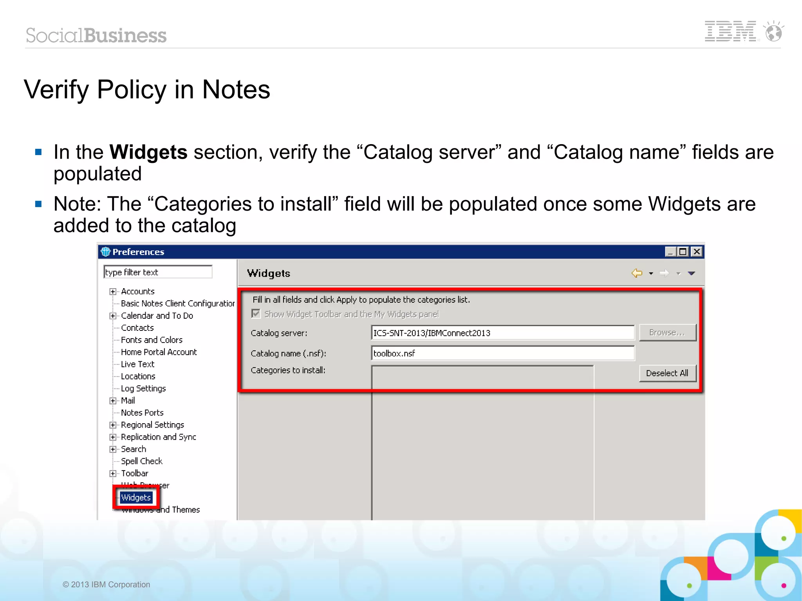The image size is (802, 601).
Task: Close the Preferences window
Action: 697,251
